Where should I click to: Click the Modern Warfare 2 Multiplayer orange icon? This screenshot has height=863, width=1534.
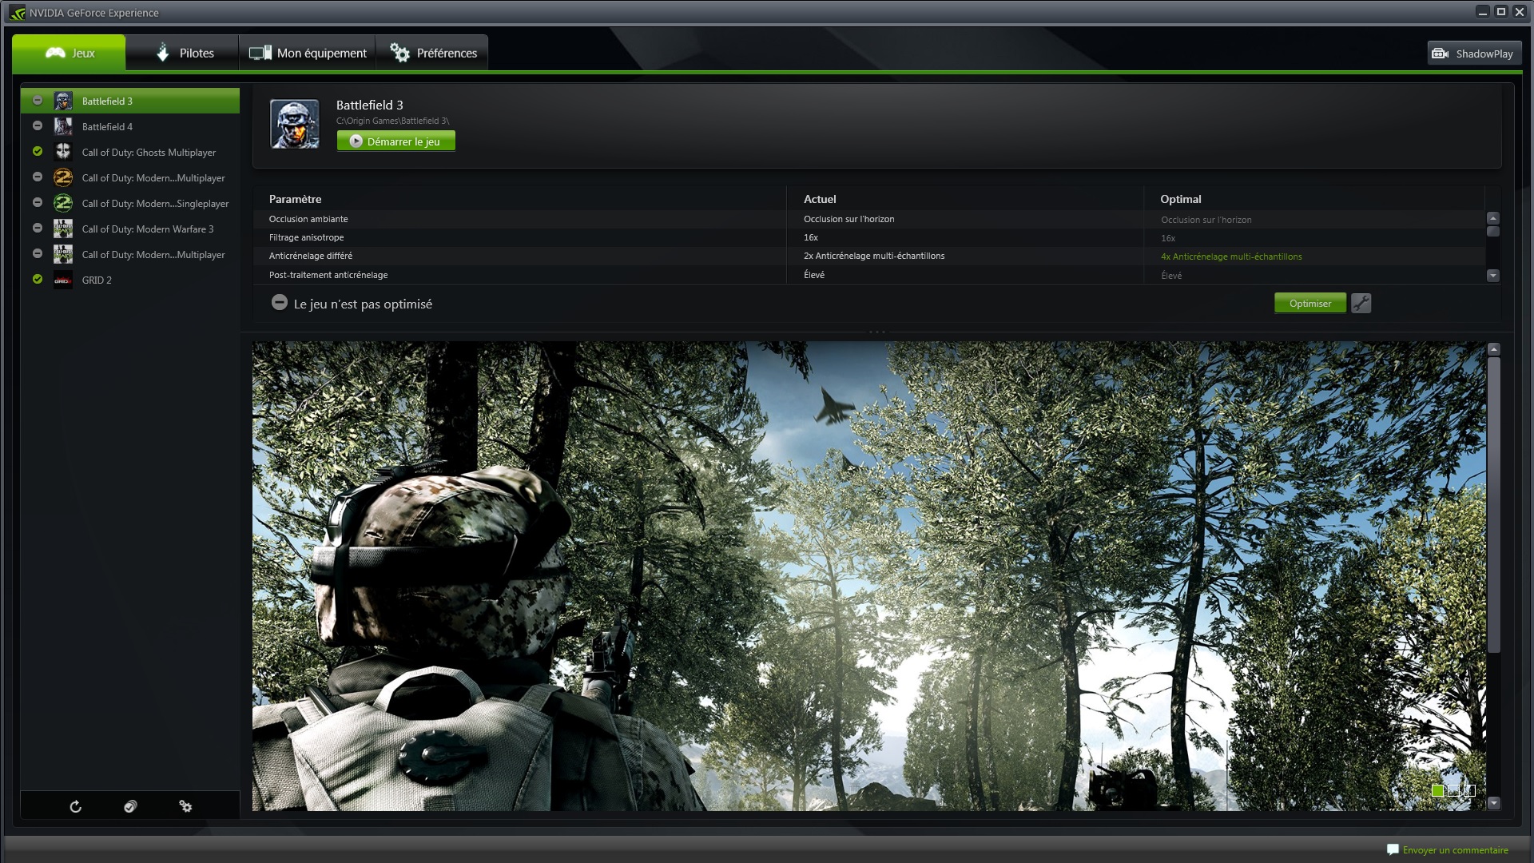tap(63, 177)
